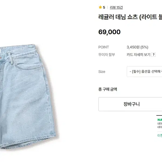162x162 pixels.
Task: Add item with 장바구니 button
Action: pos(130,104)
